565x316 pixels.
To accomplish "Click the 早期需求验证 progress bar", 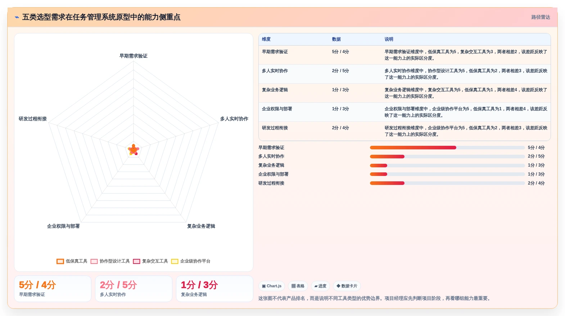I will coord(447,148).
